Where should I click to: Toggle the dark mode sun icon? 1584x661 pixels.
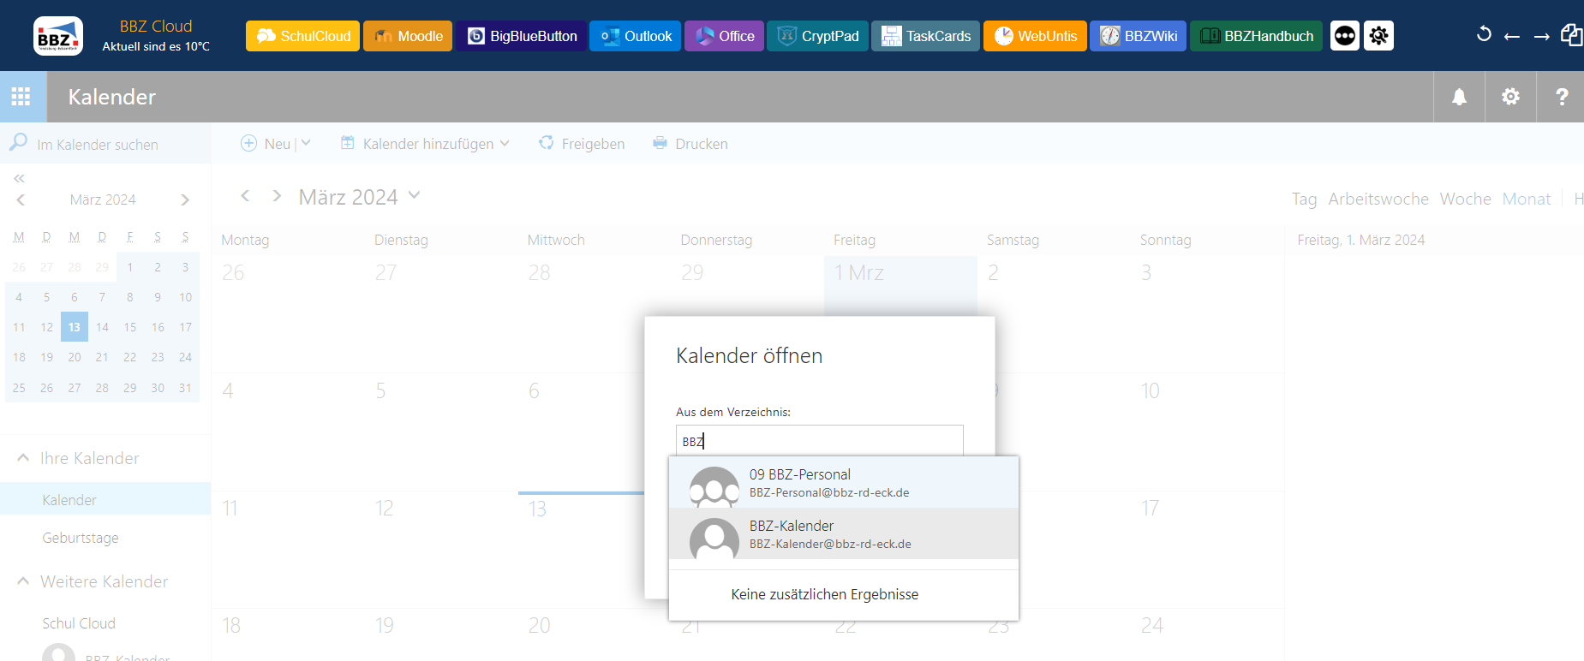click(1378, 36)
